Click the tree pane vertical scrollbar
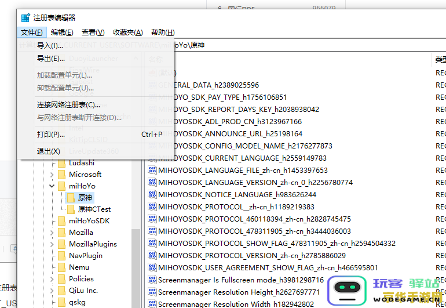The width and height of the screenshot is (446, 308). [136, 268]
